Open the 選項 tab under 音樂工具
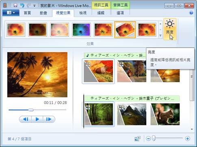The image size is (197, 147). 120,13
